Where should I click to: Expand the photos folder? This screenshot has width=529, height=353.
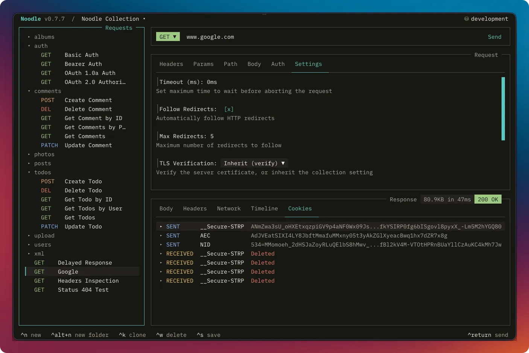[x=29, y=154]
